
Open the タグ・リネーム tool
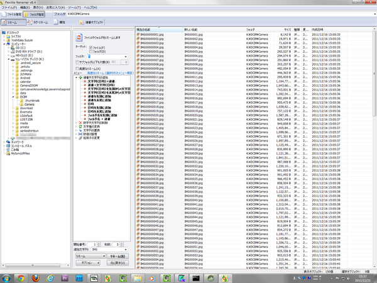40,21
